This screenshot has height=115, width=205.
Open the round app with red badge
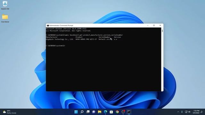pos(123,112)
